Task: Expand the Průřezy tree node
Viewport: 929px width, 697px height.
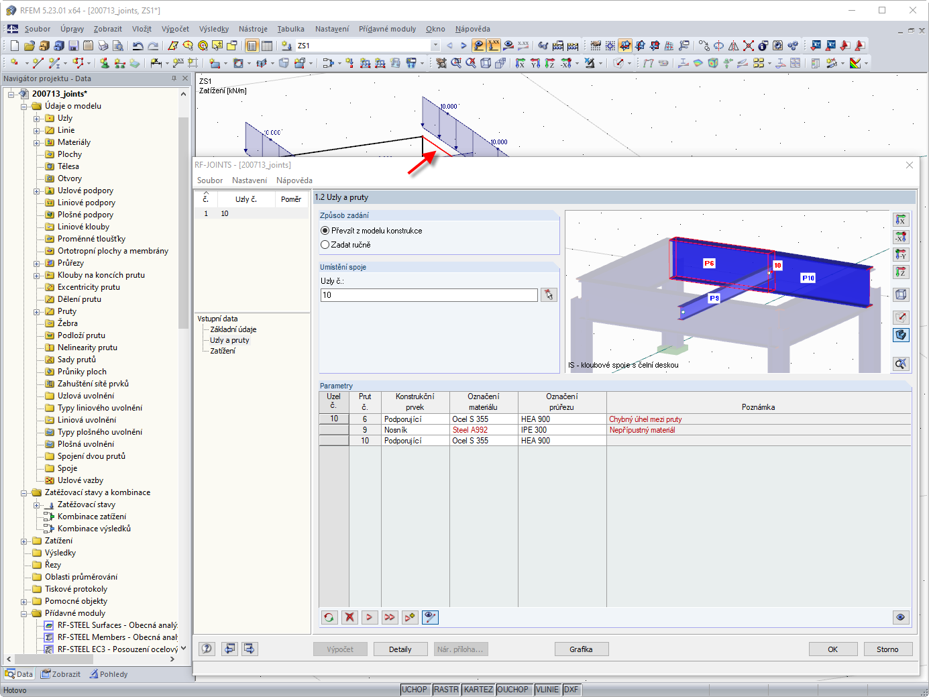Action: tap(37, 264)
